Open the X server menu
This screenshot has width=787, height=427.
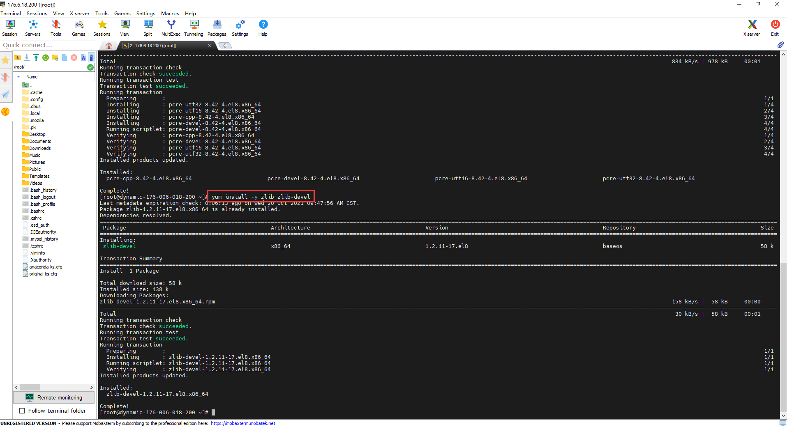coord(80,14)
